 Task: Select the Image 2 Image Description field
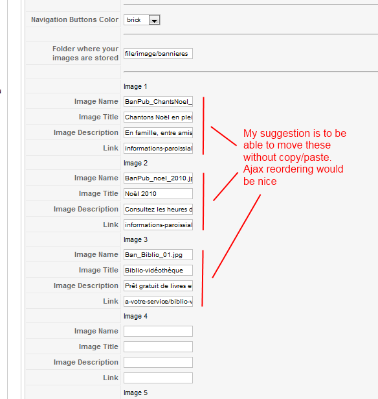tap(158, 209)
